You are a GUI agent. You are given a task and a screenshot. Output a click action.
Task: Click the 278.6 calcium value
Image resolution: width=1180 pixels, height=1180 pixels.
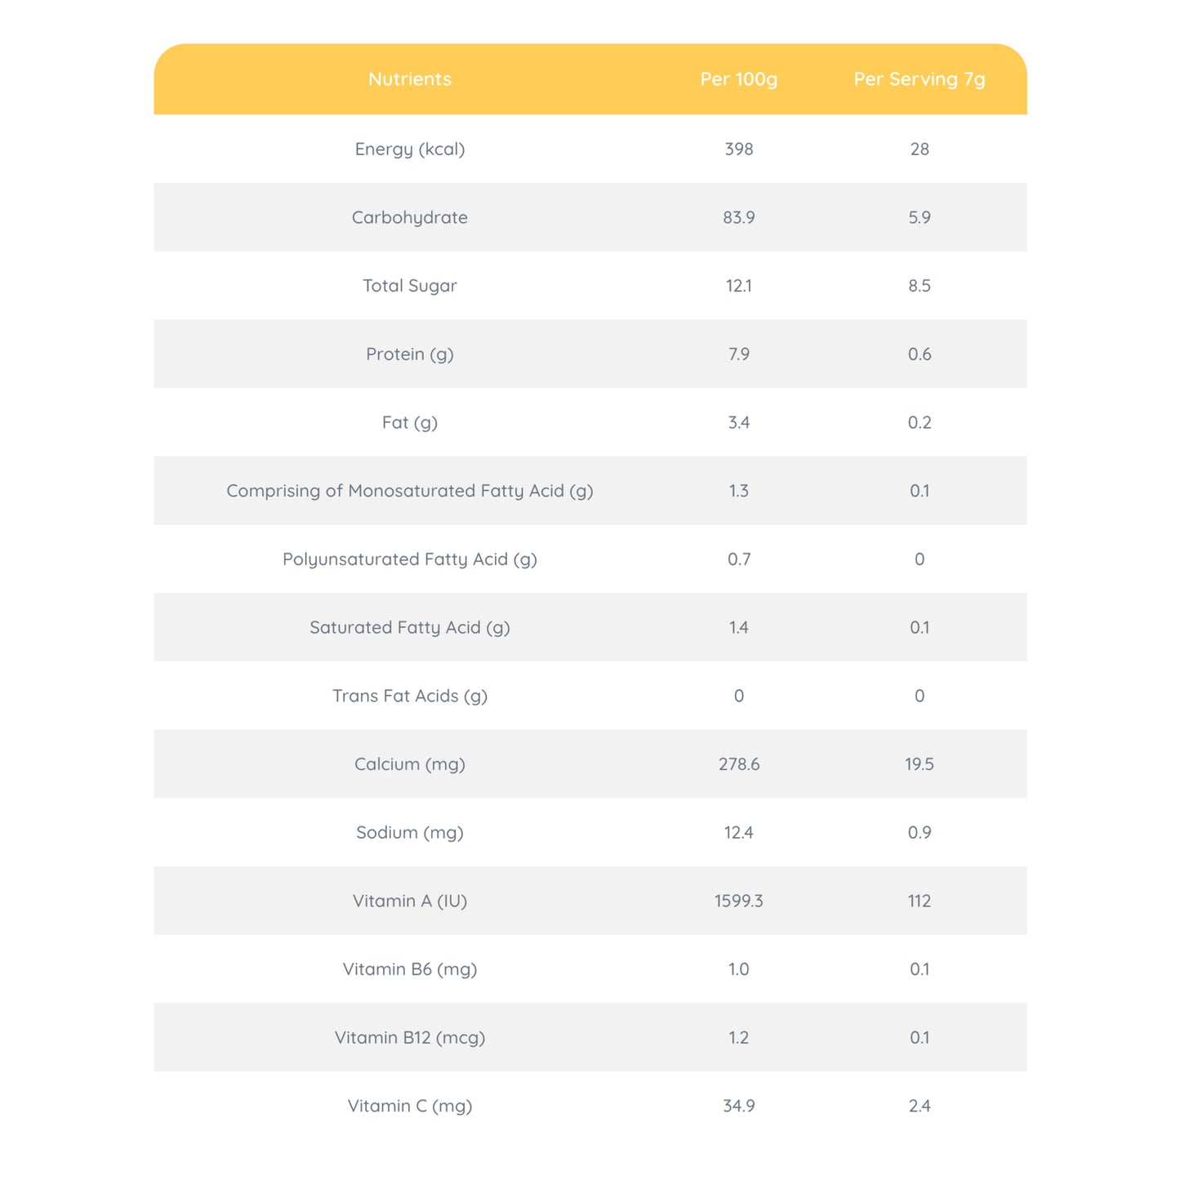pyautogui.click(x=738, y=764)
